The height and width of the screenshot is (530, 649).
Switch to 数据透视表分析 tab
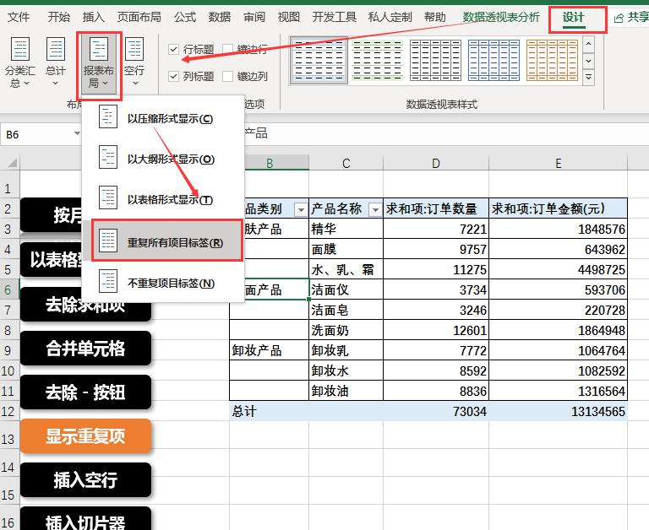501,18
